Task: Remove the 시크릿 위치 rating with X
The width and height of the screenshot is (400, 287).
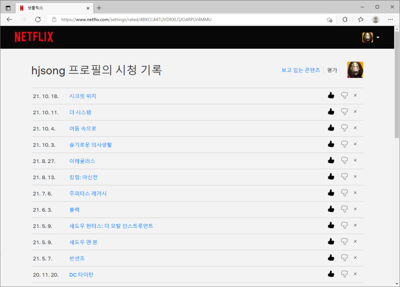Action: tap(355, 95)
